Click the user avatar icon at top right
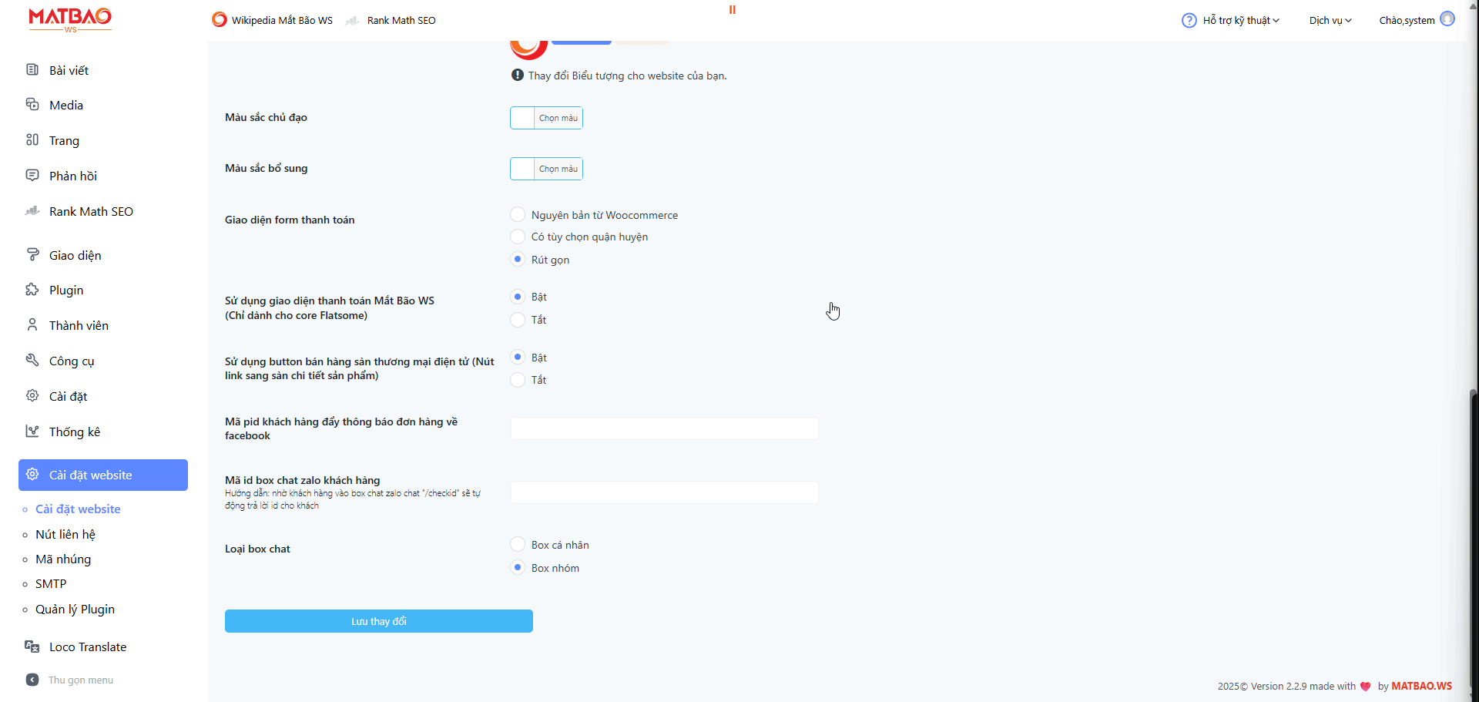 pos(1447,19)
